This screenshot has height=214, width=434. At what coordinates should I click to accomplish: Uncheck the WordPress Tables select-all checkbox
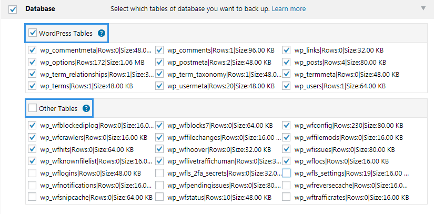[33, 33]
